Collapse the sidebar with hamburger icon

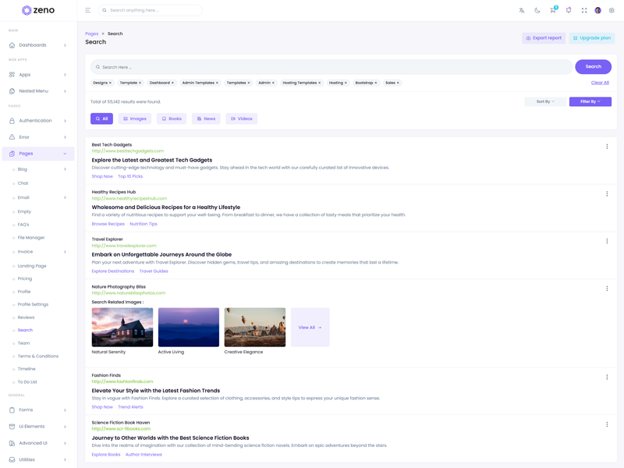[x=88, y=10]
